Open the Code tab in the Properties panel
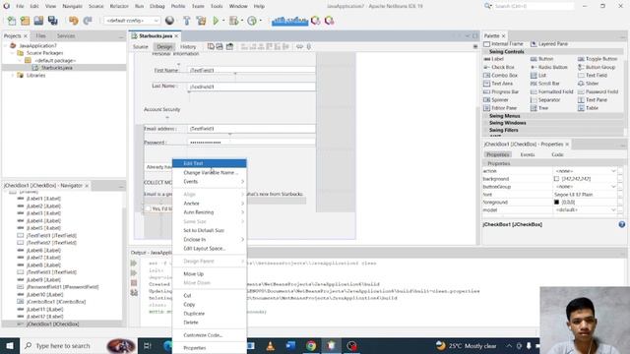This screenshot has width=630, height=354. pos(557,154)
